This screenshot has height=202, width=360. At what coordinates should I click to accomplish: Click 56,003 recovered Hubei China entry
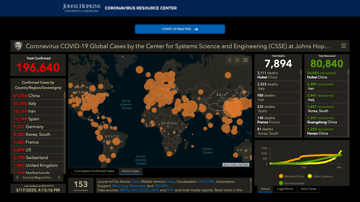point(326,75)
